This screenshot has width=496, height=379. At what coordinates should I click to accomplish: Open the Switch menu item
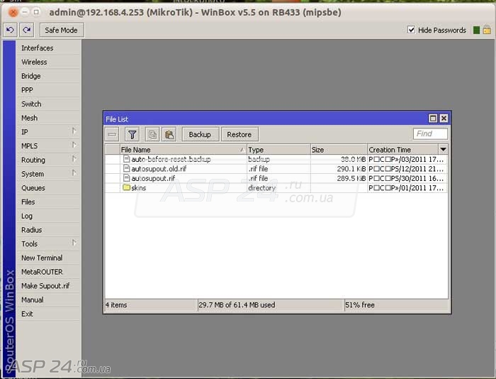coord(49,104)
